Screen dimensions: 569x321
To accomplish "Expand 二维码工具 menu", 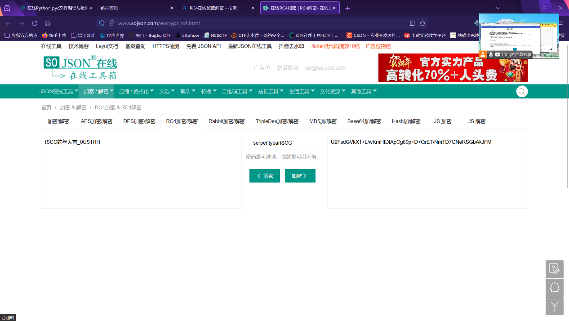I will tap(237, 91).
